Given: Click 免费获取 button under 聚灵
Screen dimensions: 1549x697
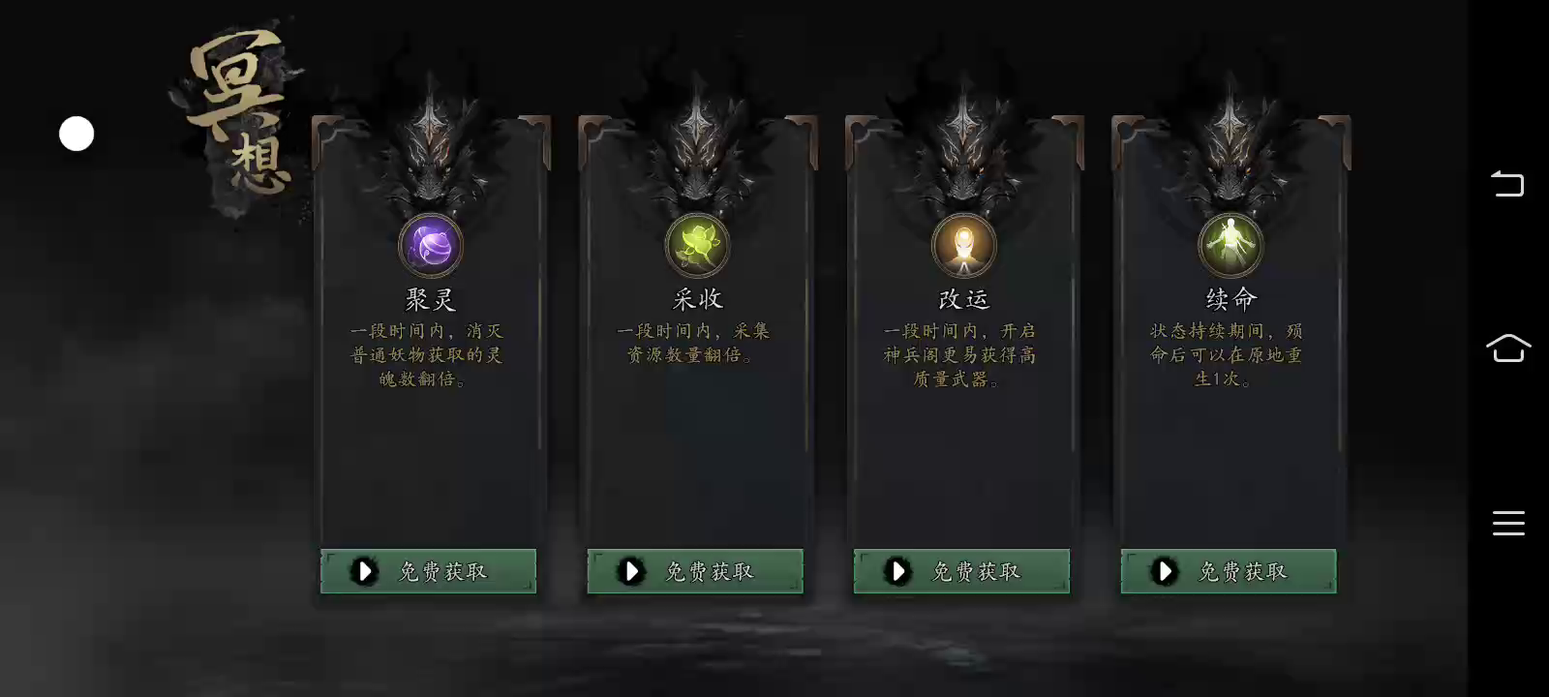Looking at the screenshot, I should [428, 571].
